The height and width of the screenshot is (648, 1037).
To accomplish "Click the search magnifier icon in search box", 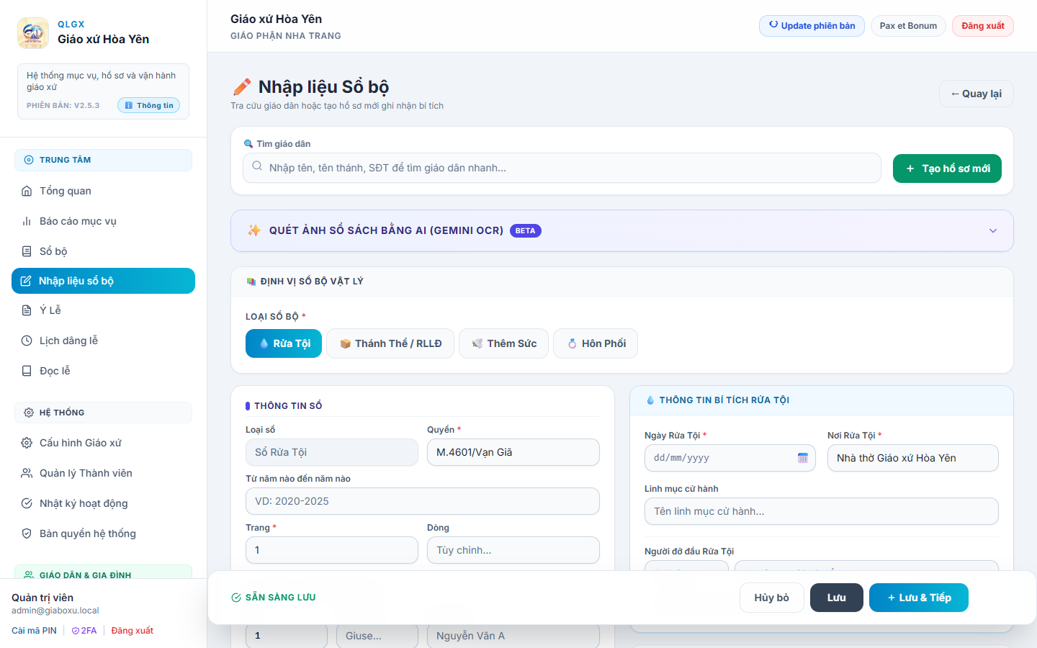I will click(257, 167).
